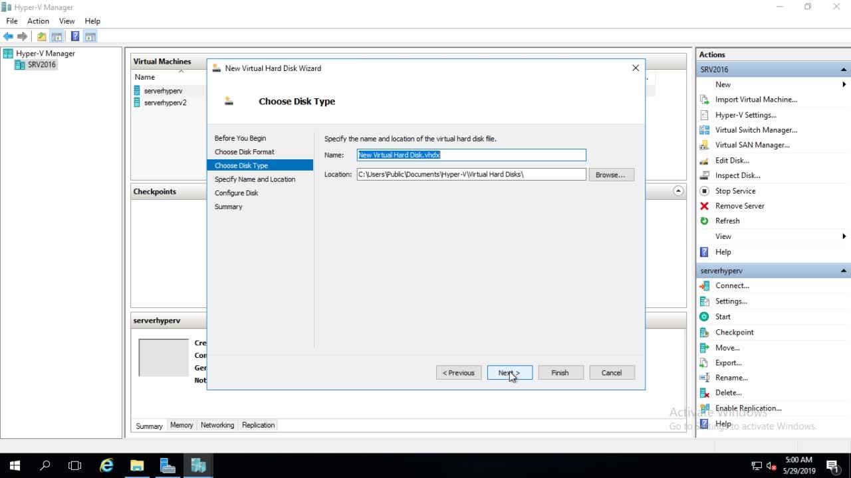Go to Specify Name and Location step
This screenshot has width=851, height=478.
pyautogui.click(x=255, y=179)
